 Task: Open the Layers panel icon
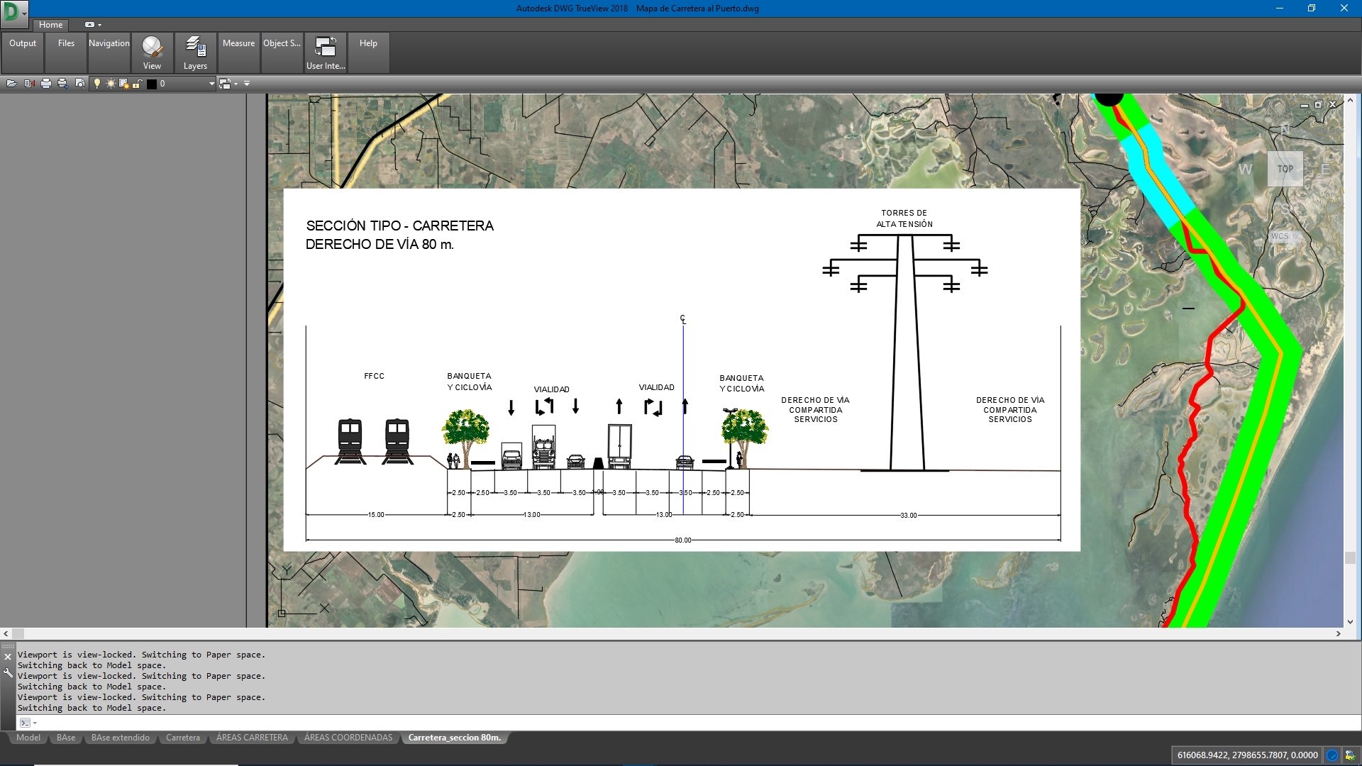point(195,47)
